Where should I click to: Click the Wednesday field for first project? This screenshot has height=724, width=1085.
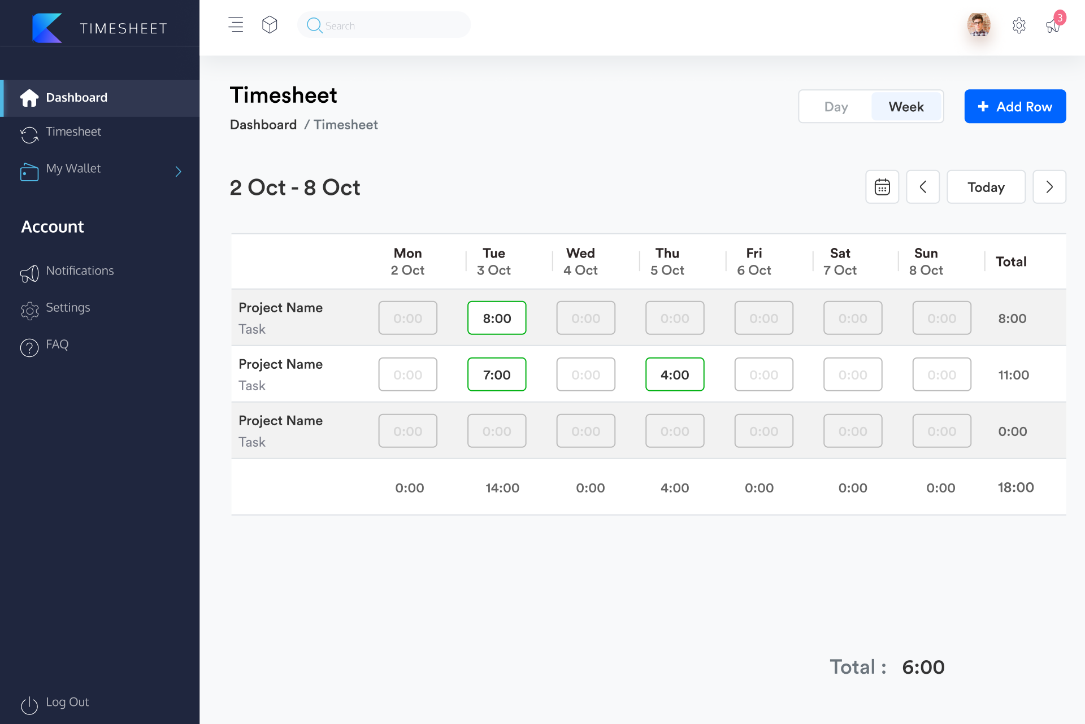click(x=585, y=317)
